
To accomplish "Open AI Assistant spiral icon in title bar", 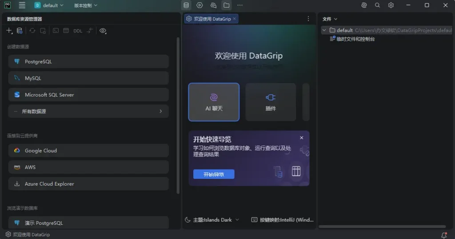I will [364, 5].
